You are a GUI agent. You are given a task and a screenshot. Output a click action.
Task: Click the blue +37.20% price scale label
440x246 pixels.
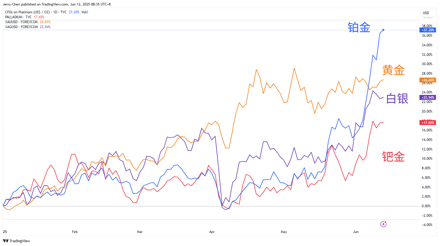click(x=428, y=30)
